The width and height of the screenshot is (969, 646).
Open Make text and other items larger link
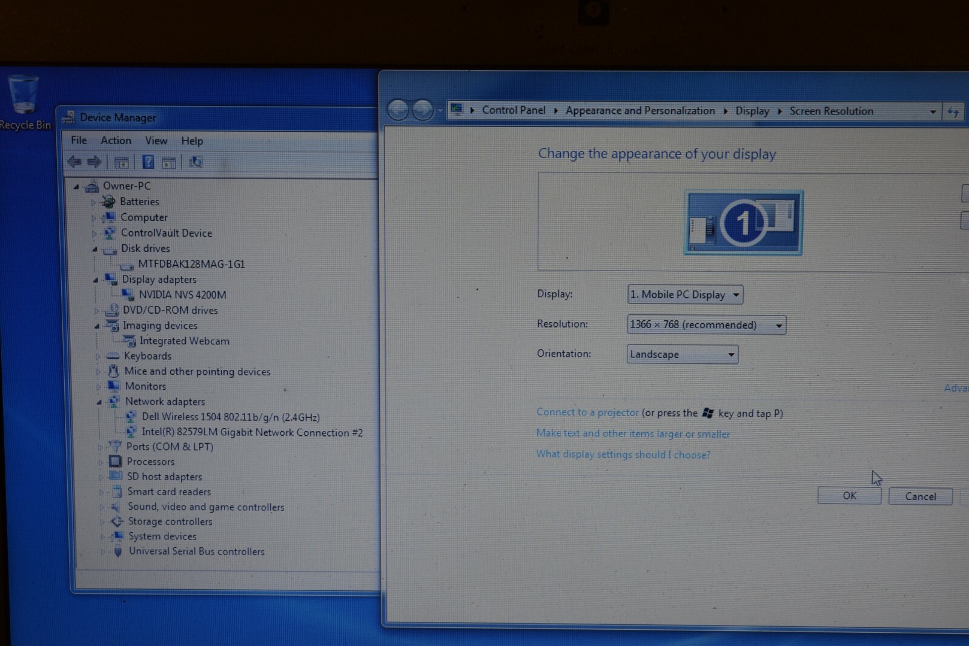[x=633, y=433]
